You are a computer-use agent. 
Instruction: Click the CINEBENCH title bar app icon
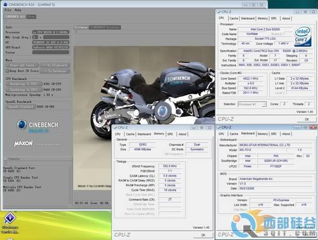[x=5, y=4]
